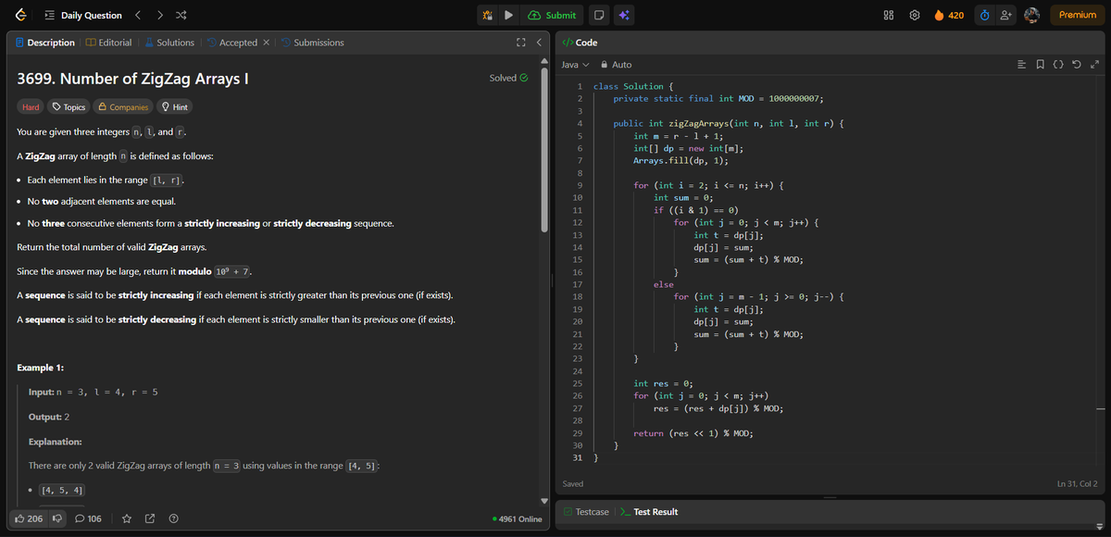
Task: Click the curly braces icon in the editor
Action: pos(1059,65)
